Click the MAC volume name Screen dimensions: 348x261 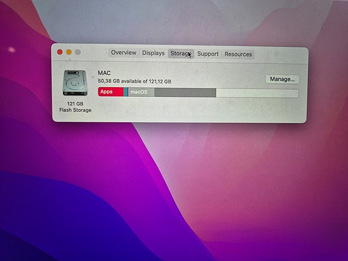point(104,73)
